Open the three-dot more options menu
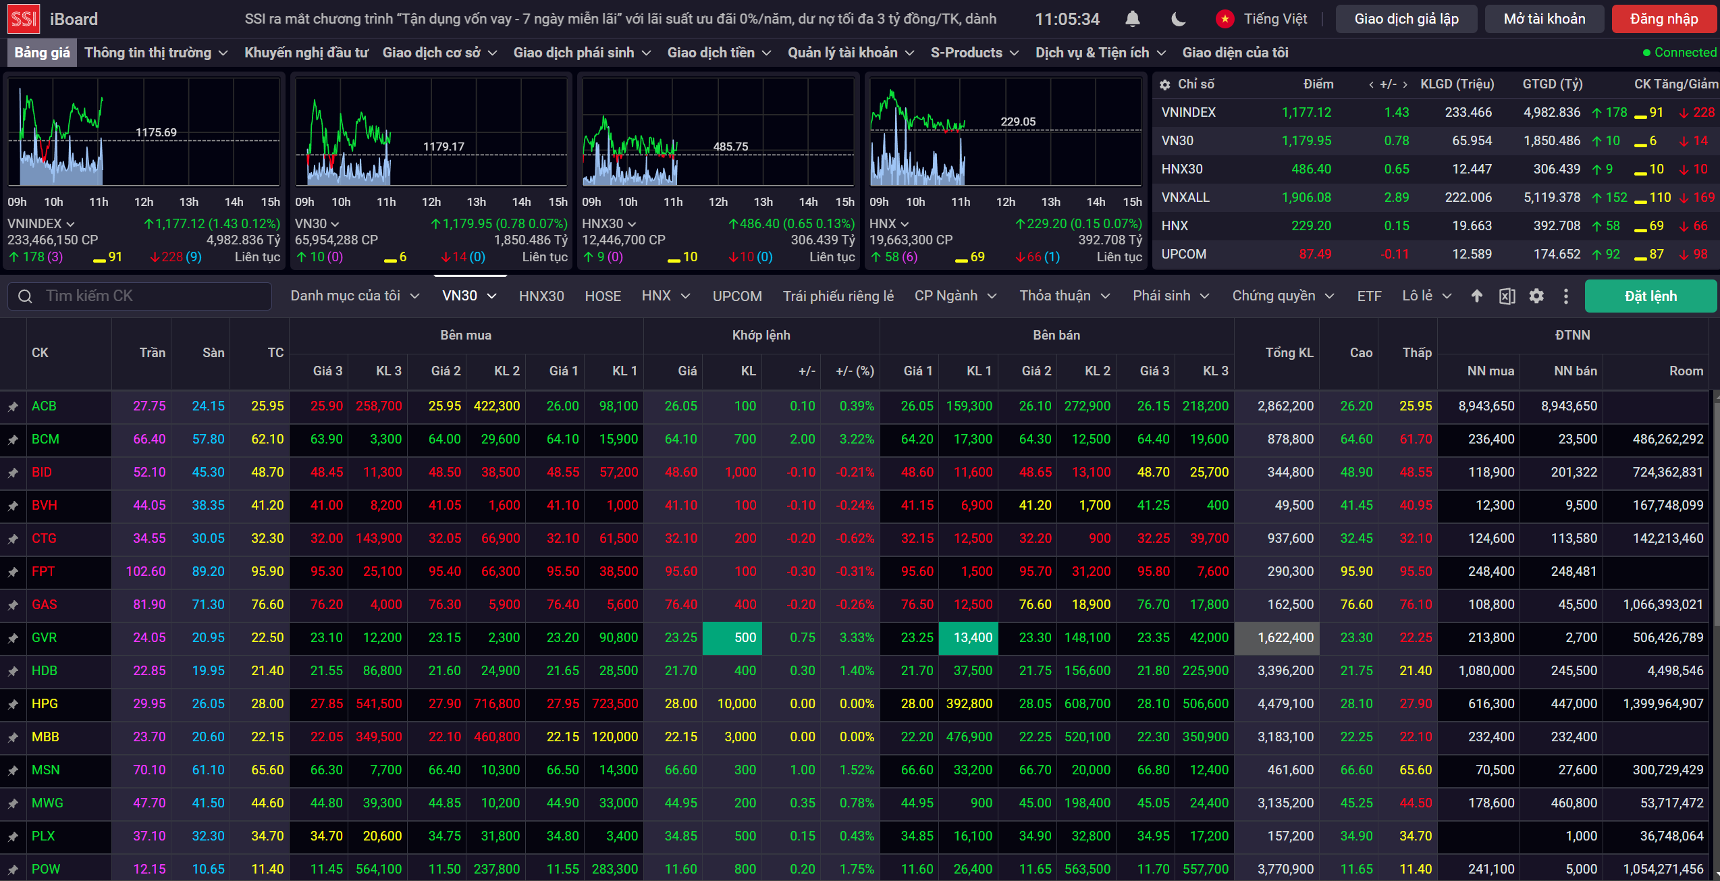The width and height of the screenshot is (1720, 881). [x=1566, y=296]
